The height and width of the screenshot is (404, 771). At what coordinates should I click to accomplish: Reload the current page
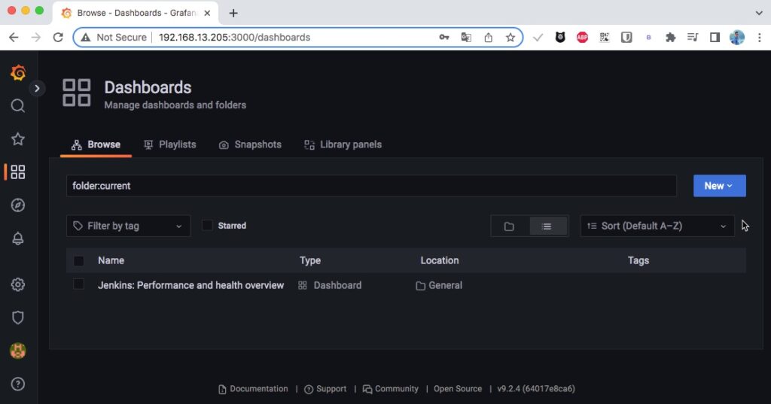point(58,38)
